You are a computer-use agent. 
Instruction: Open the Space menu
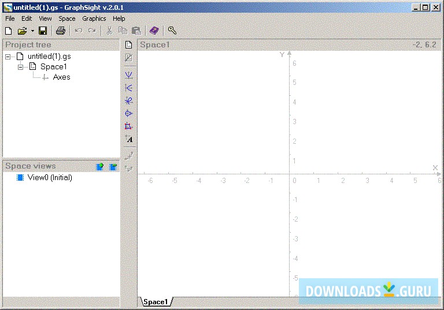[x=67, y=18]
